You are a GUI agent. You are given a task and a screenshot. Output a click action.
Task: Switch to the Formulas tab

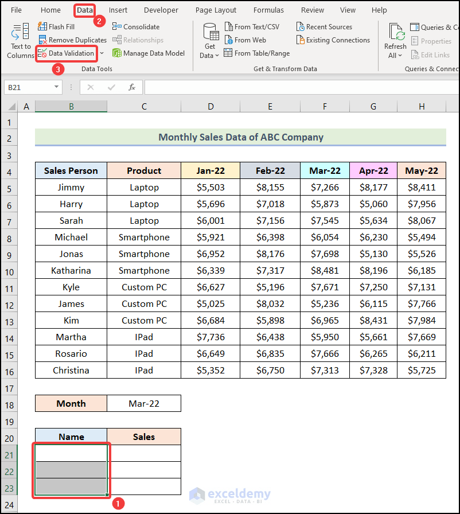click(x=268, y=10)
